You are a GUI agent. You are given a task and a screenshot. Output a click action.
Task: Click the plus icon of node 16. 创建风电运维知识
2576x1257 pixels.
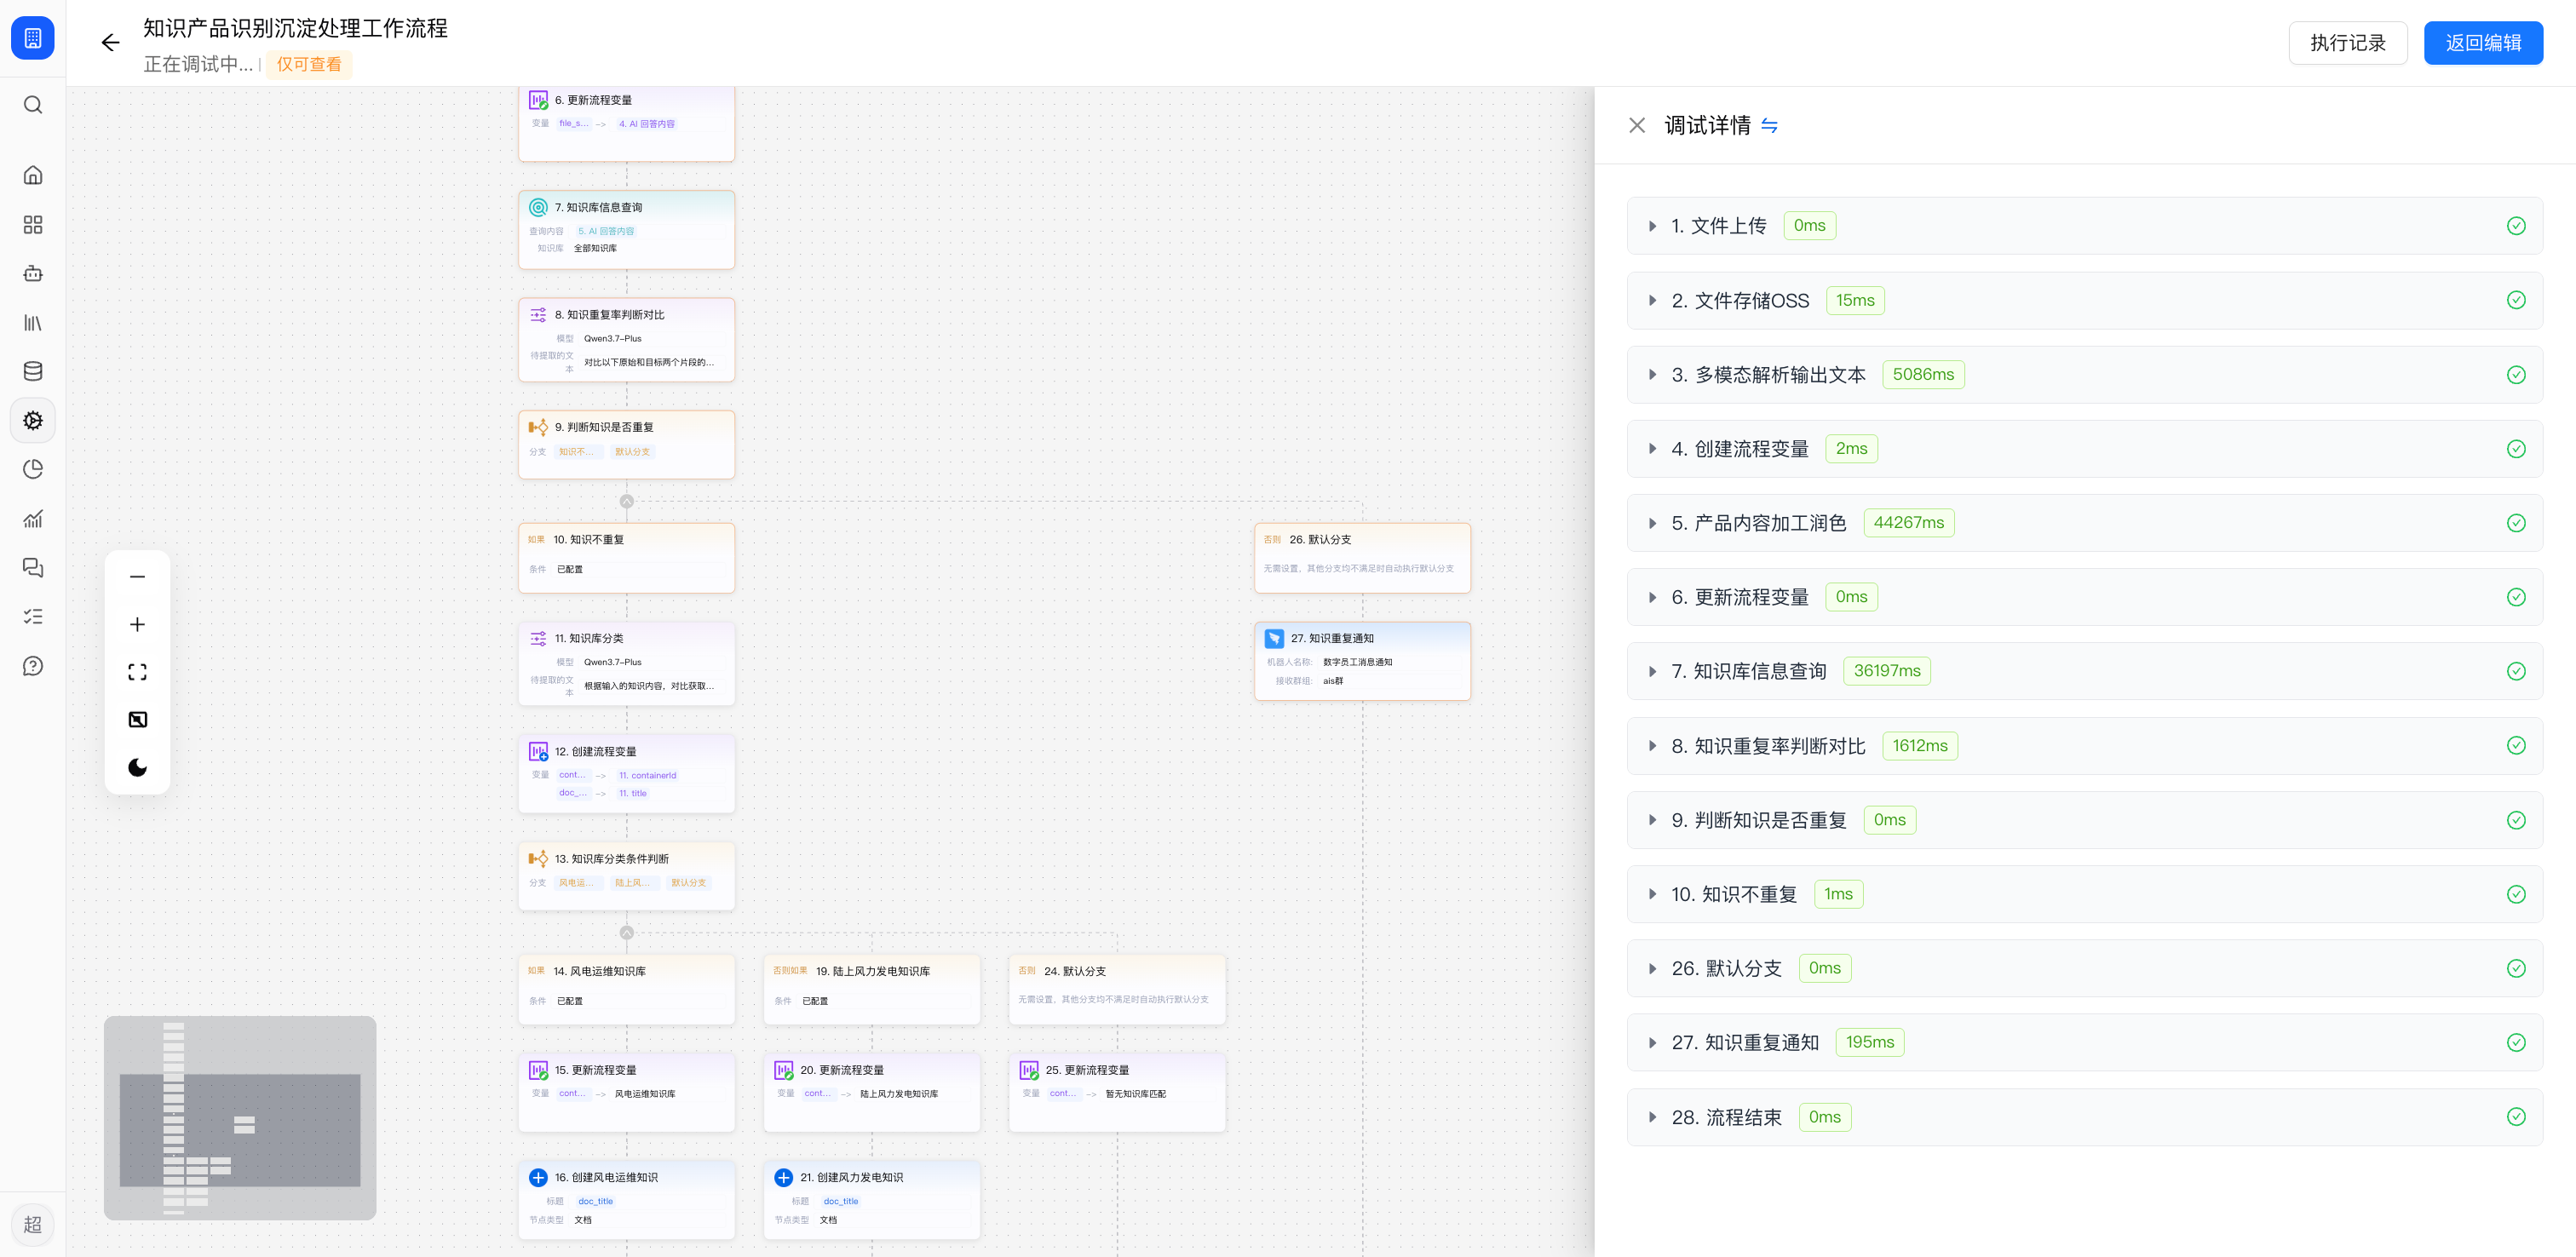538,1177
